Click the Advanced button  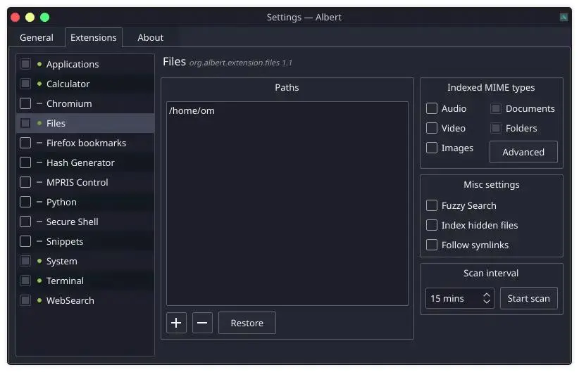pos(523,152)
